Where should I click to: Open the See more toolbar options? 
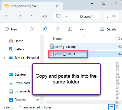(82, 29)
